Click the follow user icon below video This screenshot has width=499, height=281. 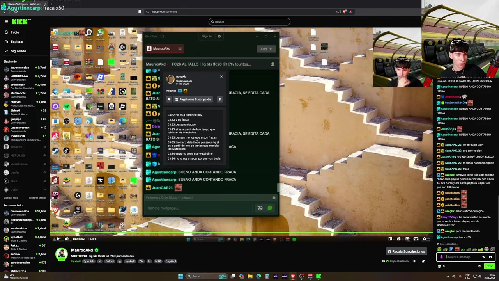[423, 261]
